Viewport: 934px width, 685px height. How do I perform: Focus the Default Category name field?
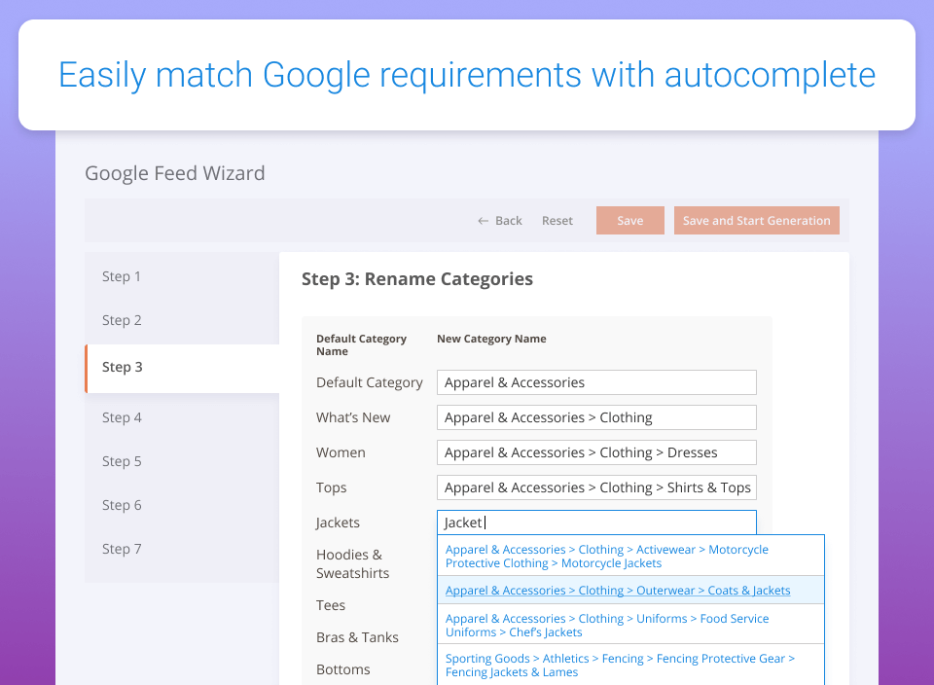point(596,382)
